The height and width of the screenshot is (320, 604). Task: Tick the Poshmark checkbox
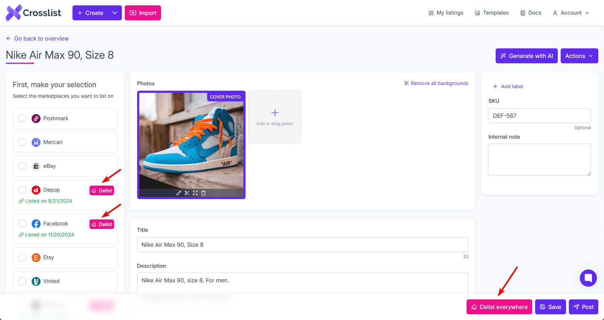(x=22, y=118)
